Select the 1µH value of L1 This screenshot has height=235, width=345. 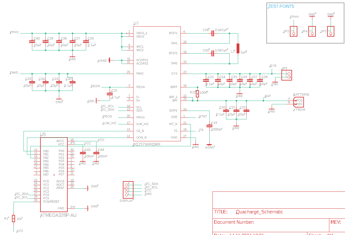[244, 52]
